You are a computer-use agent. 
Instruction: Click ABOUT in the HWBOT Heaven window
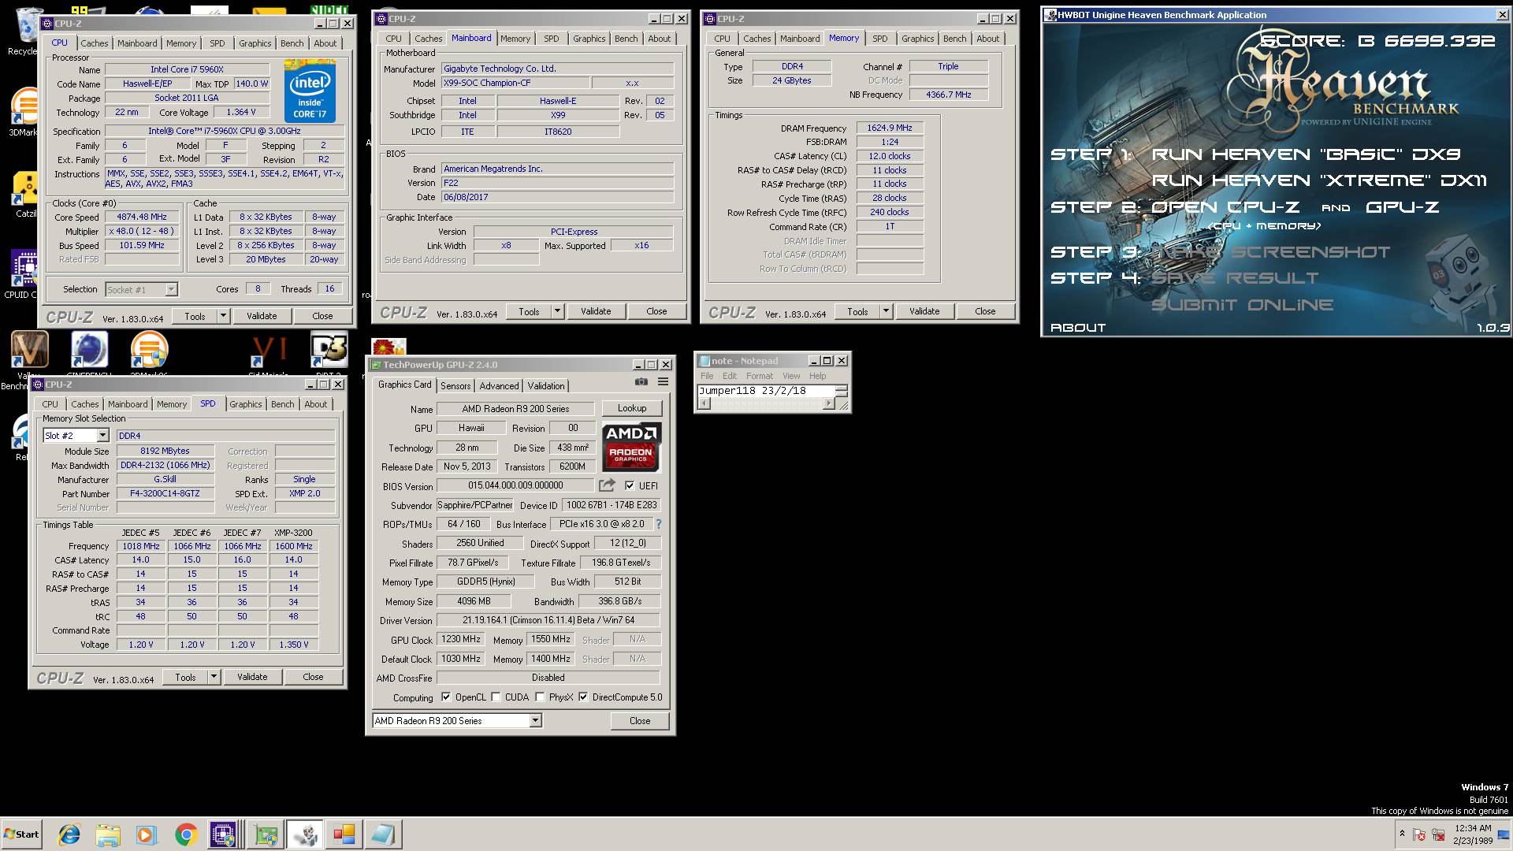pyautogui.click(x=1077, y=328)
